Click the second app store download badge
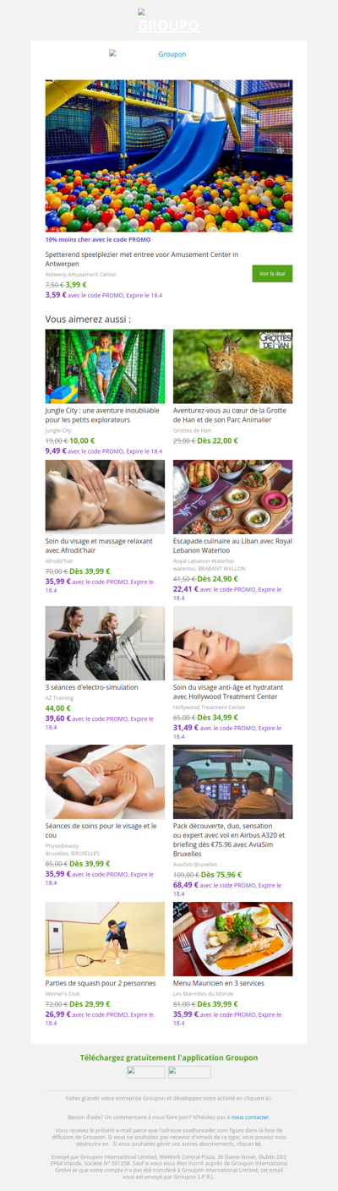Image resolution: width=338 pixels, height=1191 pixels. click(189, 1072)
